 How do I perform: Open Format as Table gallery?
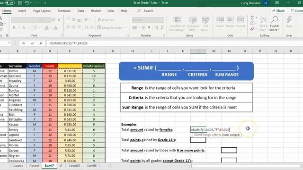tap(193, 24)
